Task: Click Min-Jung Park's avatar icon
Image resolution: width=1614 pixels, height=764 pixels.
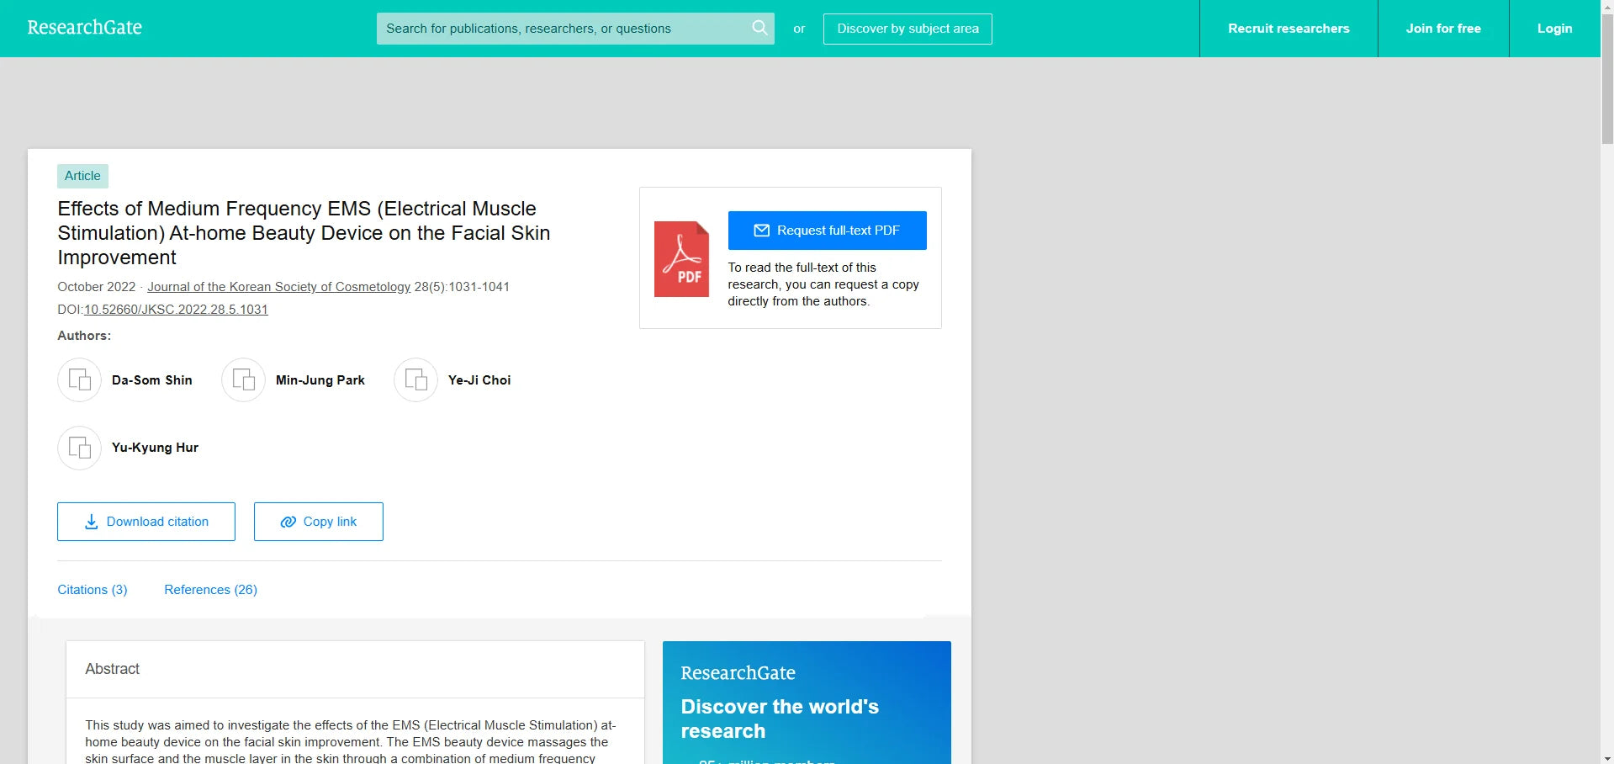Action: pos(244,380)
